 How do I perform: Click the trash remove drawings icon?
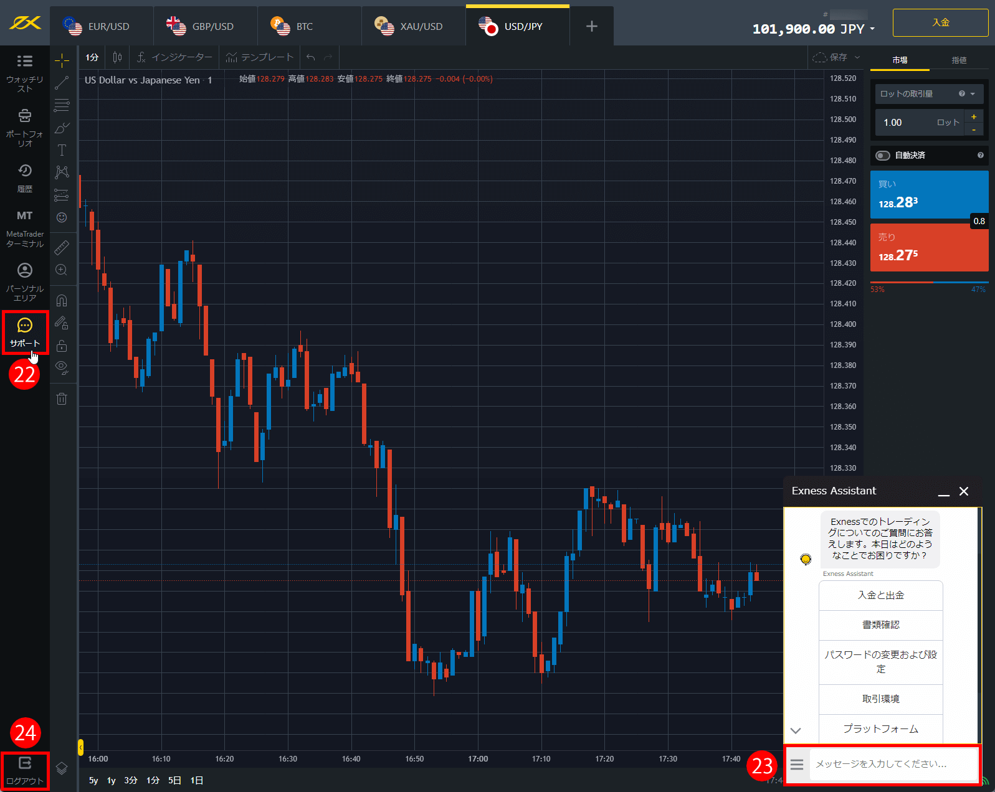pos(62,398)
